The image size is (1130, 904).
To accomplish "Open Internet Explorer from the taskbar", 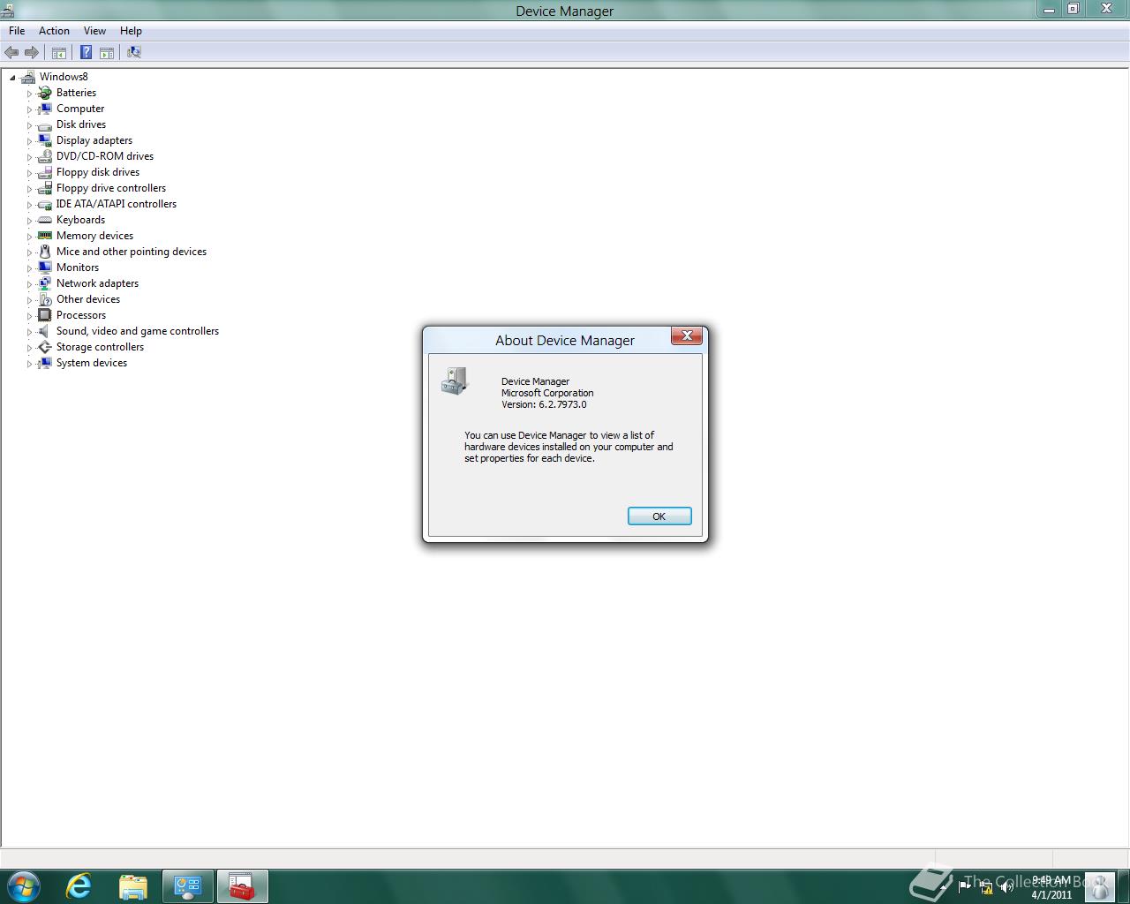I will pyautogui.click(x=79, y=885).
